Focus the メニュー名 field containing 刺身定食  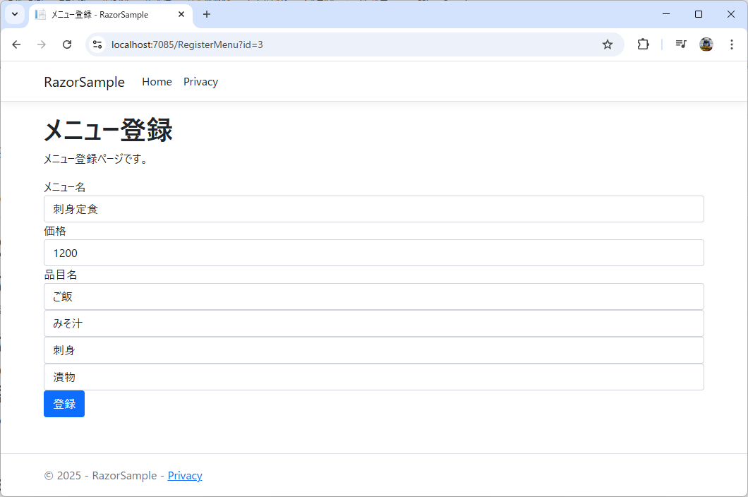pyautogui.click(x=373, y=209)
